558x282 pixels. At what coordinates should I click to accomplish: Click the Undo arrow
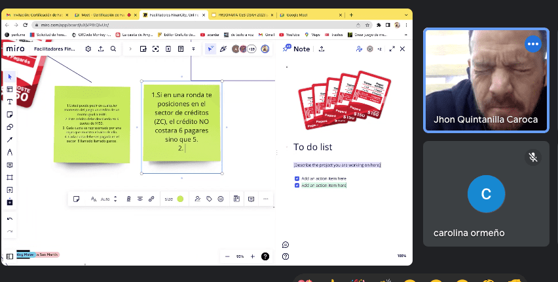click(10, 219)
